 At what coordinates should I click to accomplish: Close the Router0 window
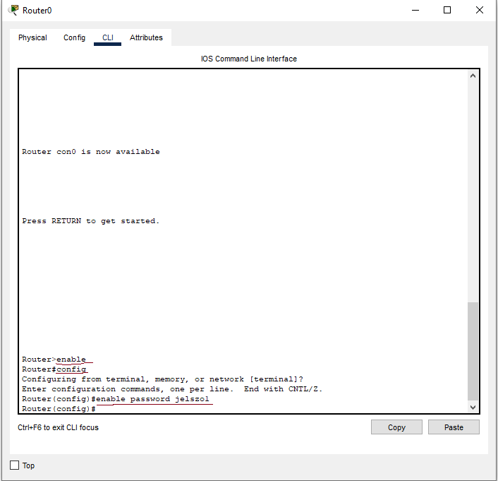click(480, 10)
